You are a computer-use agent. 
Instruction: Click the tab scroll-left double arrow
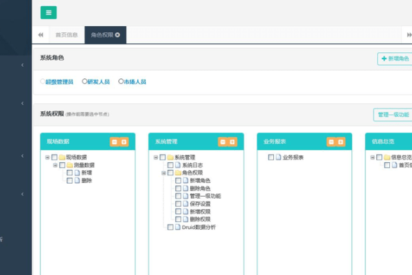[x=41, y=34]
